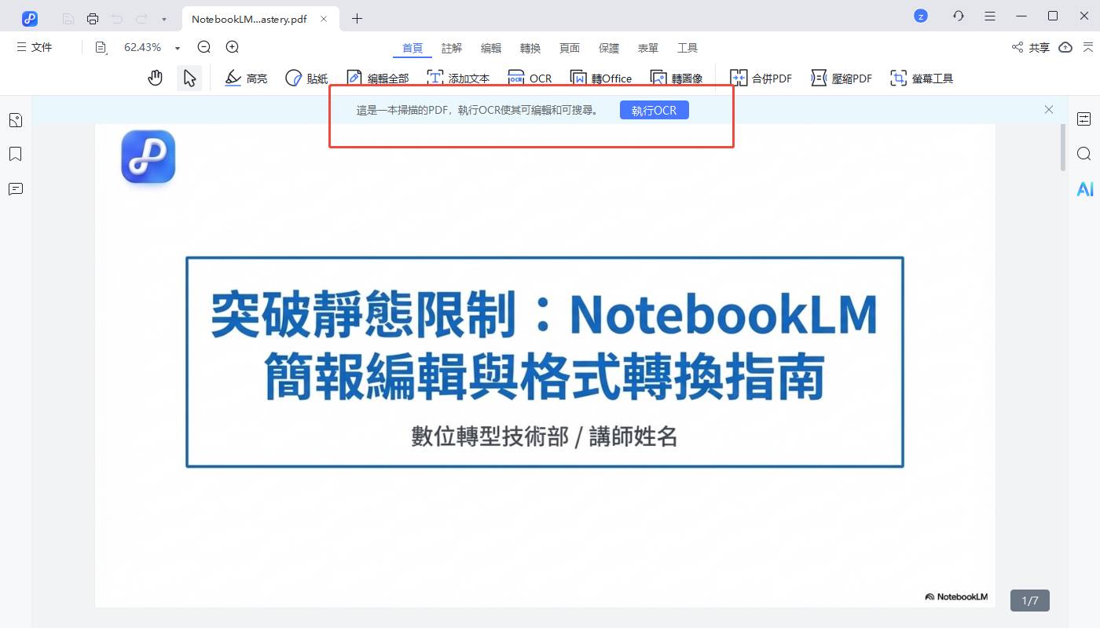Viewport: 1100px width, 628px height.
Task: Switch to the 註解 annotation tab
Action: click(x=452, y=48)
